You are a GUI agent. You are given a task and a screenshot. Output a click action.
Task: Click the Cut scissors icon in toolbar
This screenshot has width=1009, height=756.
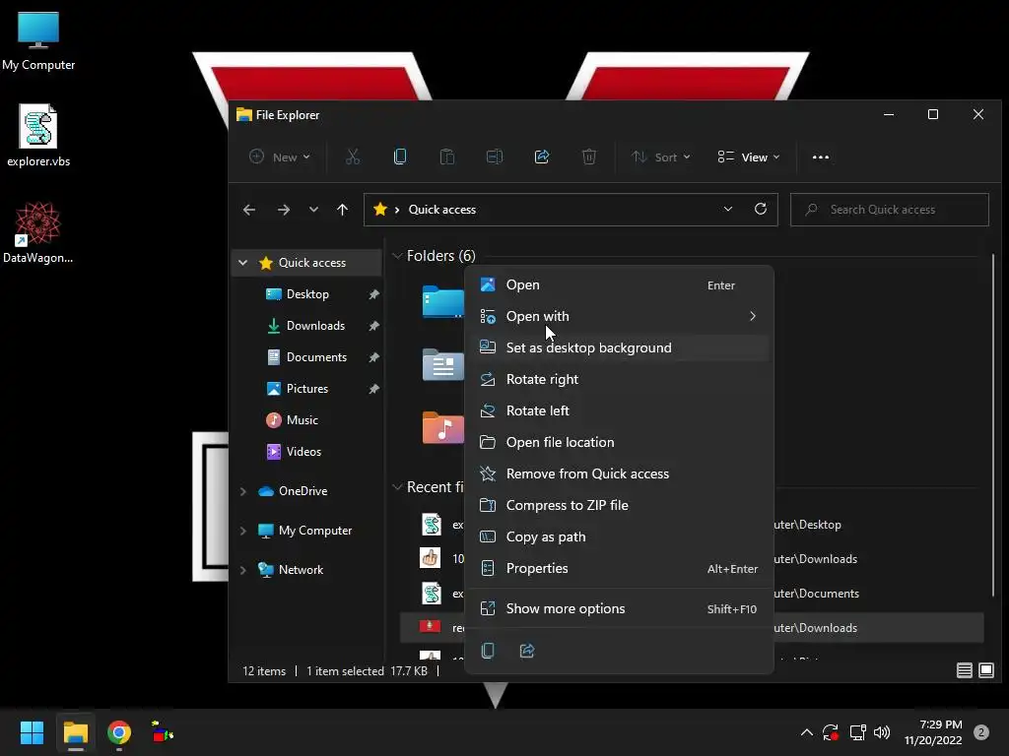(x=353, y=157)
